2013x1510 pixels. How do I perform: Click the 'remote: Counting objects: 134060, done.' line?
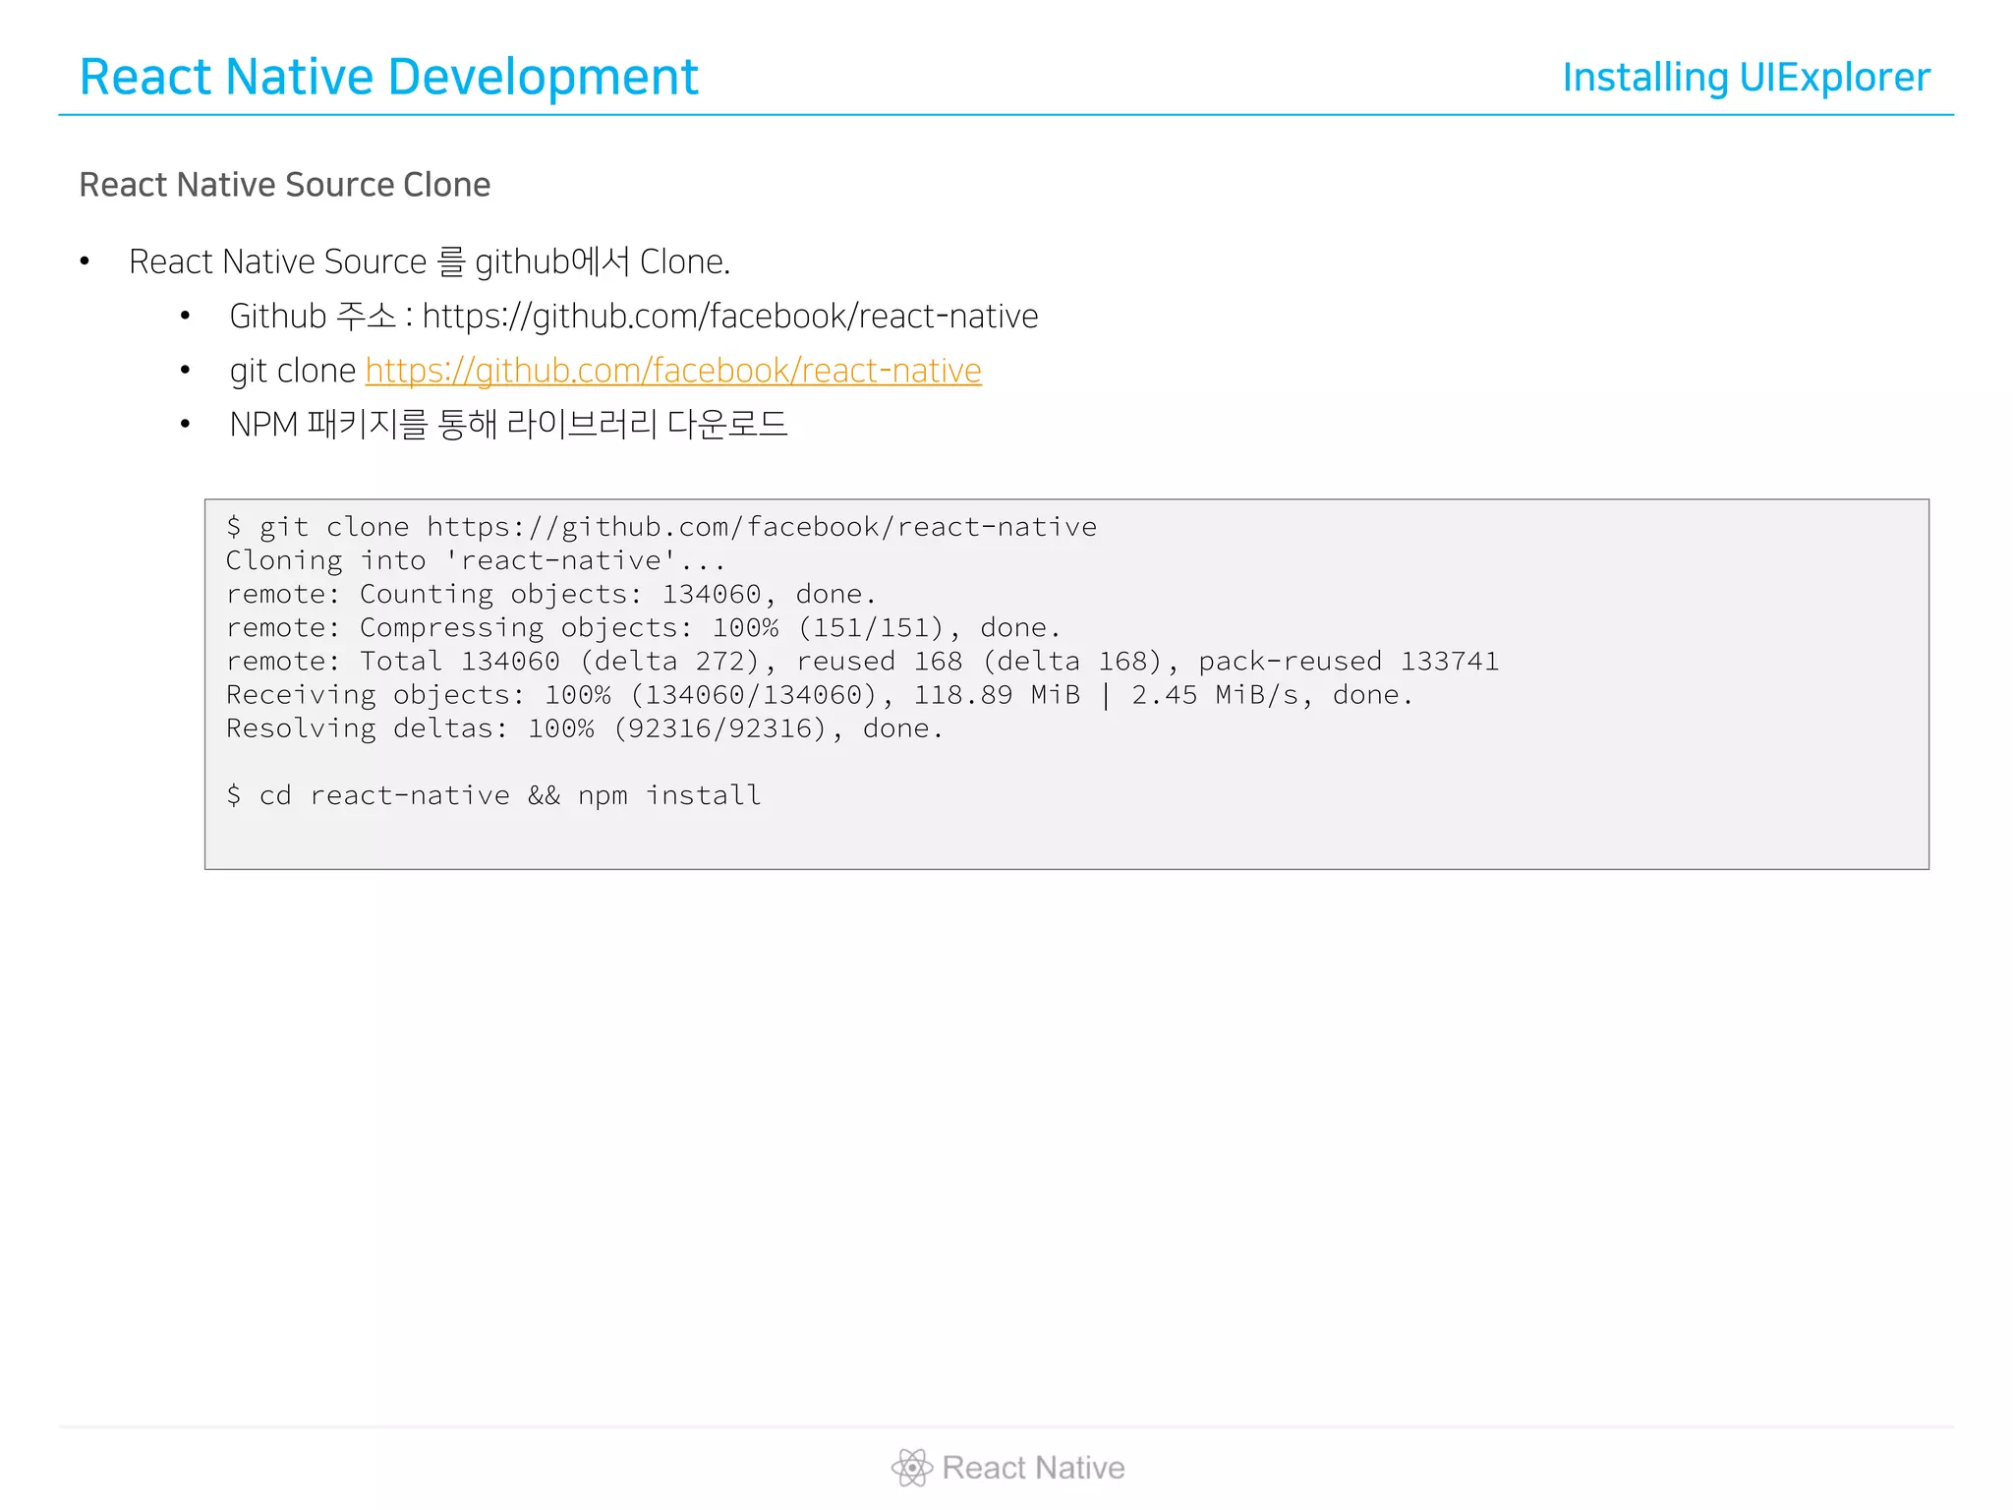(550, 594)
